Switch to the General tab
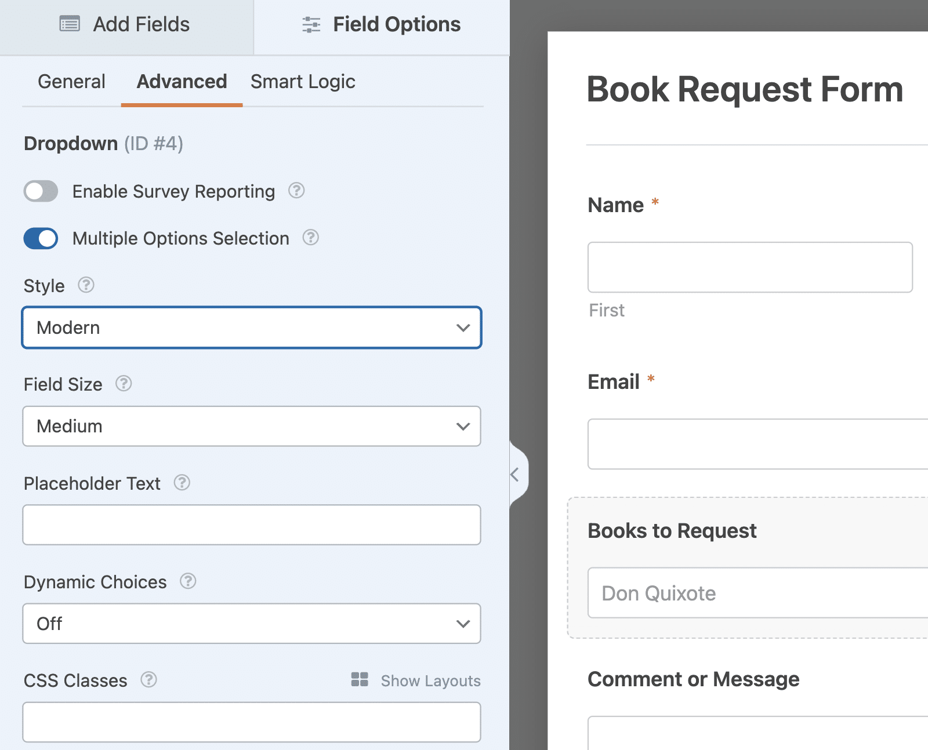928x750 pixels. point(71,81)
